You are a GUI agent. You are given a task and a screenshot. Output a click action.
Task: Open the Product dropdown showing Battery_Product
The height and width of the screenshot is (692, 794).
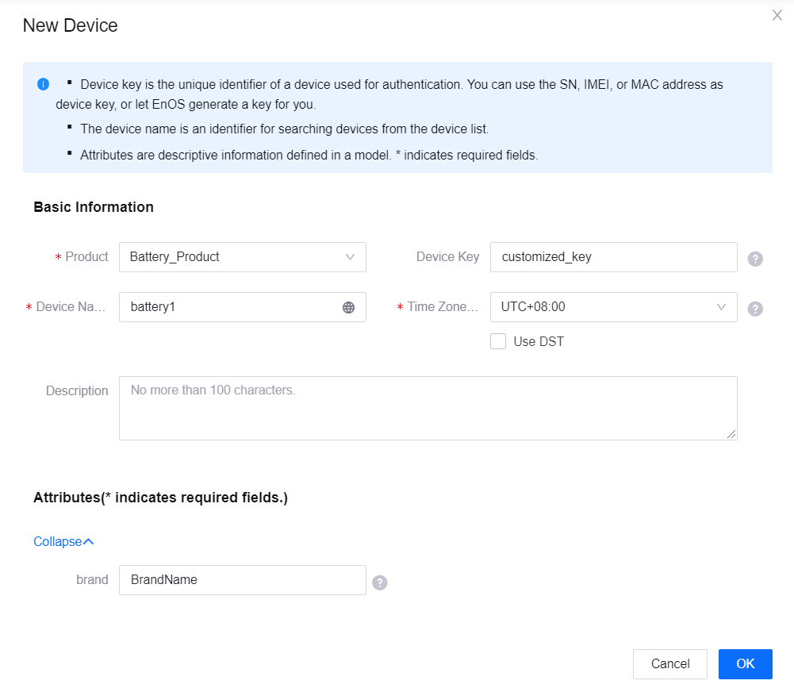(x=242, y=257)
